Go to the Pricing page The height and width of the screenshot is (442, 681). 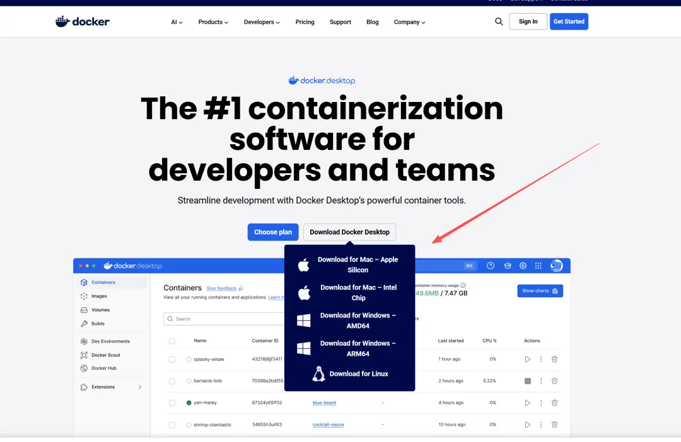tap(305, 22)
